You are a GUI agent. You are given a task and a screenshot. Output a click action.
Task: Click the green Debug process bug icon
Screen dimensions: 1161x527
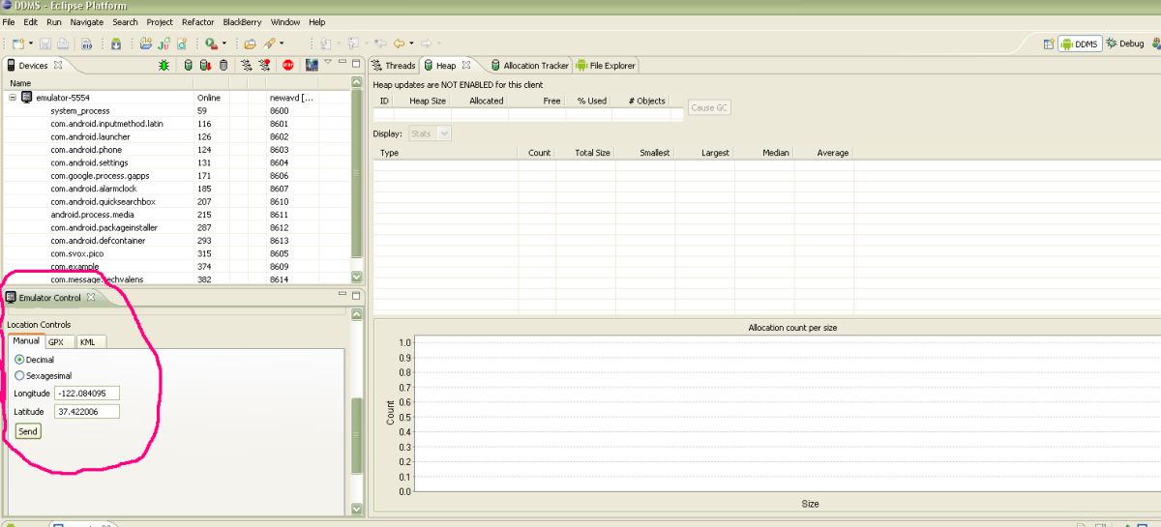pyautogui.click(x=164, y=65)
